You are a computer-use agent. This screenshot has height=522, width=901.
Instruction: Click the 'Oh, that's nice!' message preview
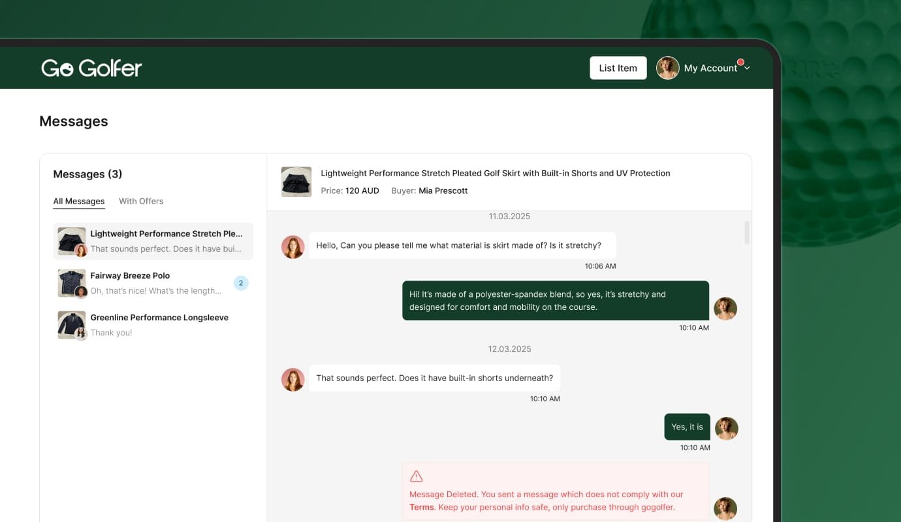click(x=155, y=291)
